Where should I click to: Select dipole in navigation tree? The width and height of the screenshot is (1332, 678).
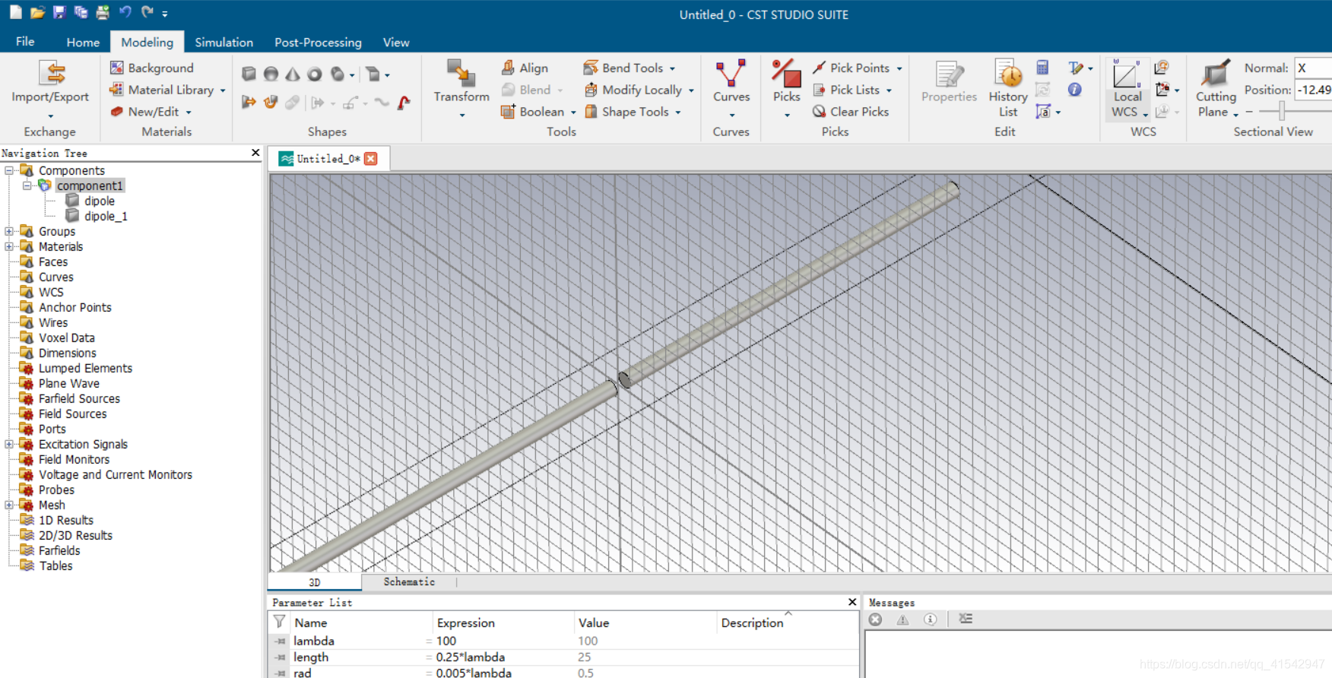[100, 201]
